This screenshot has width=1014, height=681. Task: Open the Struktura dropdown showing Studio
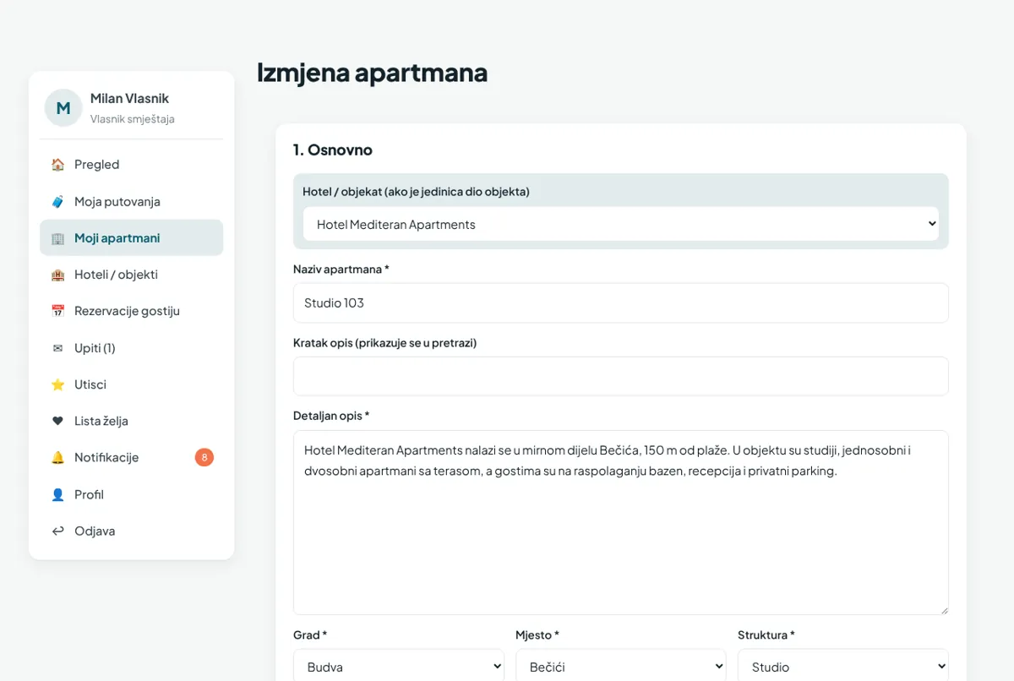pos(843,667)
